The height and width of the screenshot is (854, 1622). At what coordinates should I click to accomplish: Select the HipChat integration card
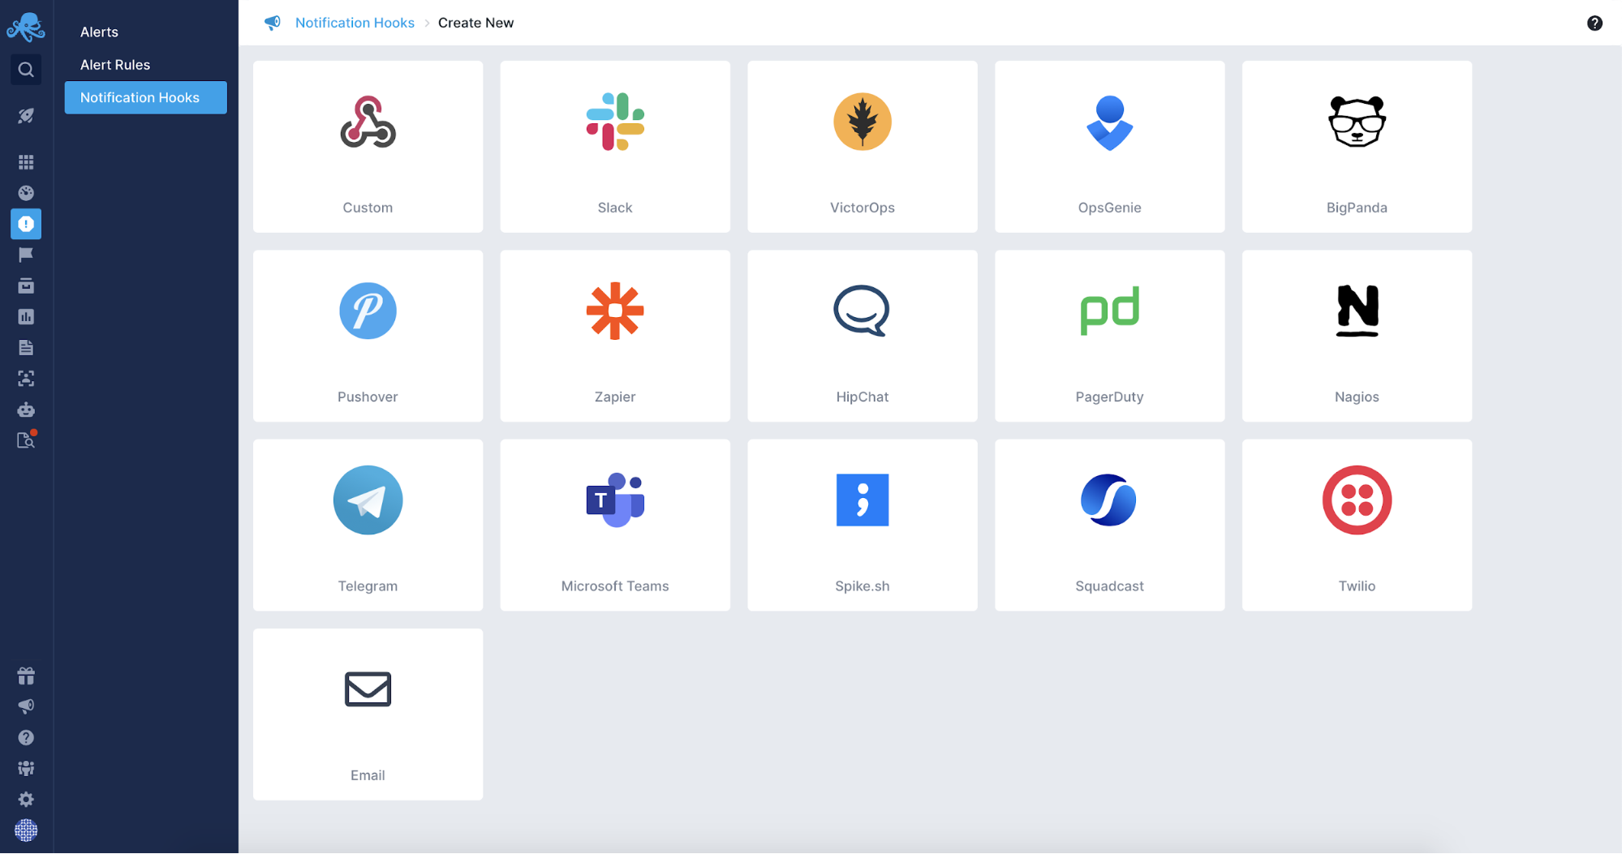coord(863,336)
